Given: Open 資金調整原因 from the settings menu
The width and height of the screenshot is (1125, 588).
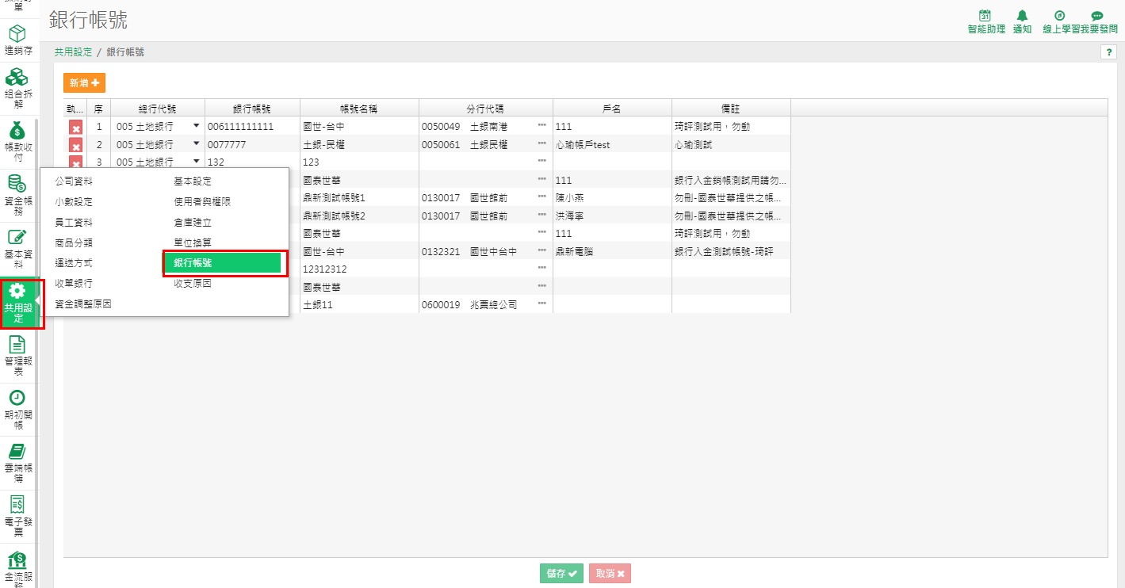Looking at the screenshot, I should (x=83, y=304).
